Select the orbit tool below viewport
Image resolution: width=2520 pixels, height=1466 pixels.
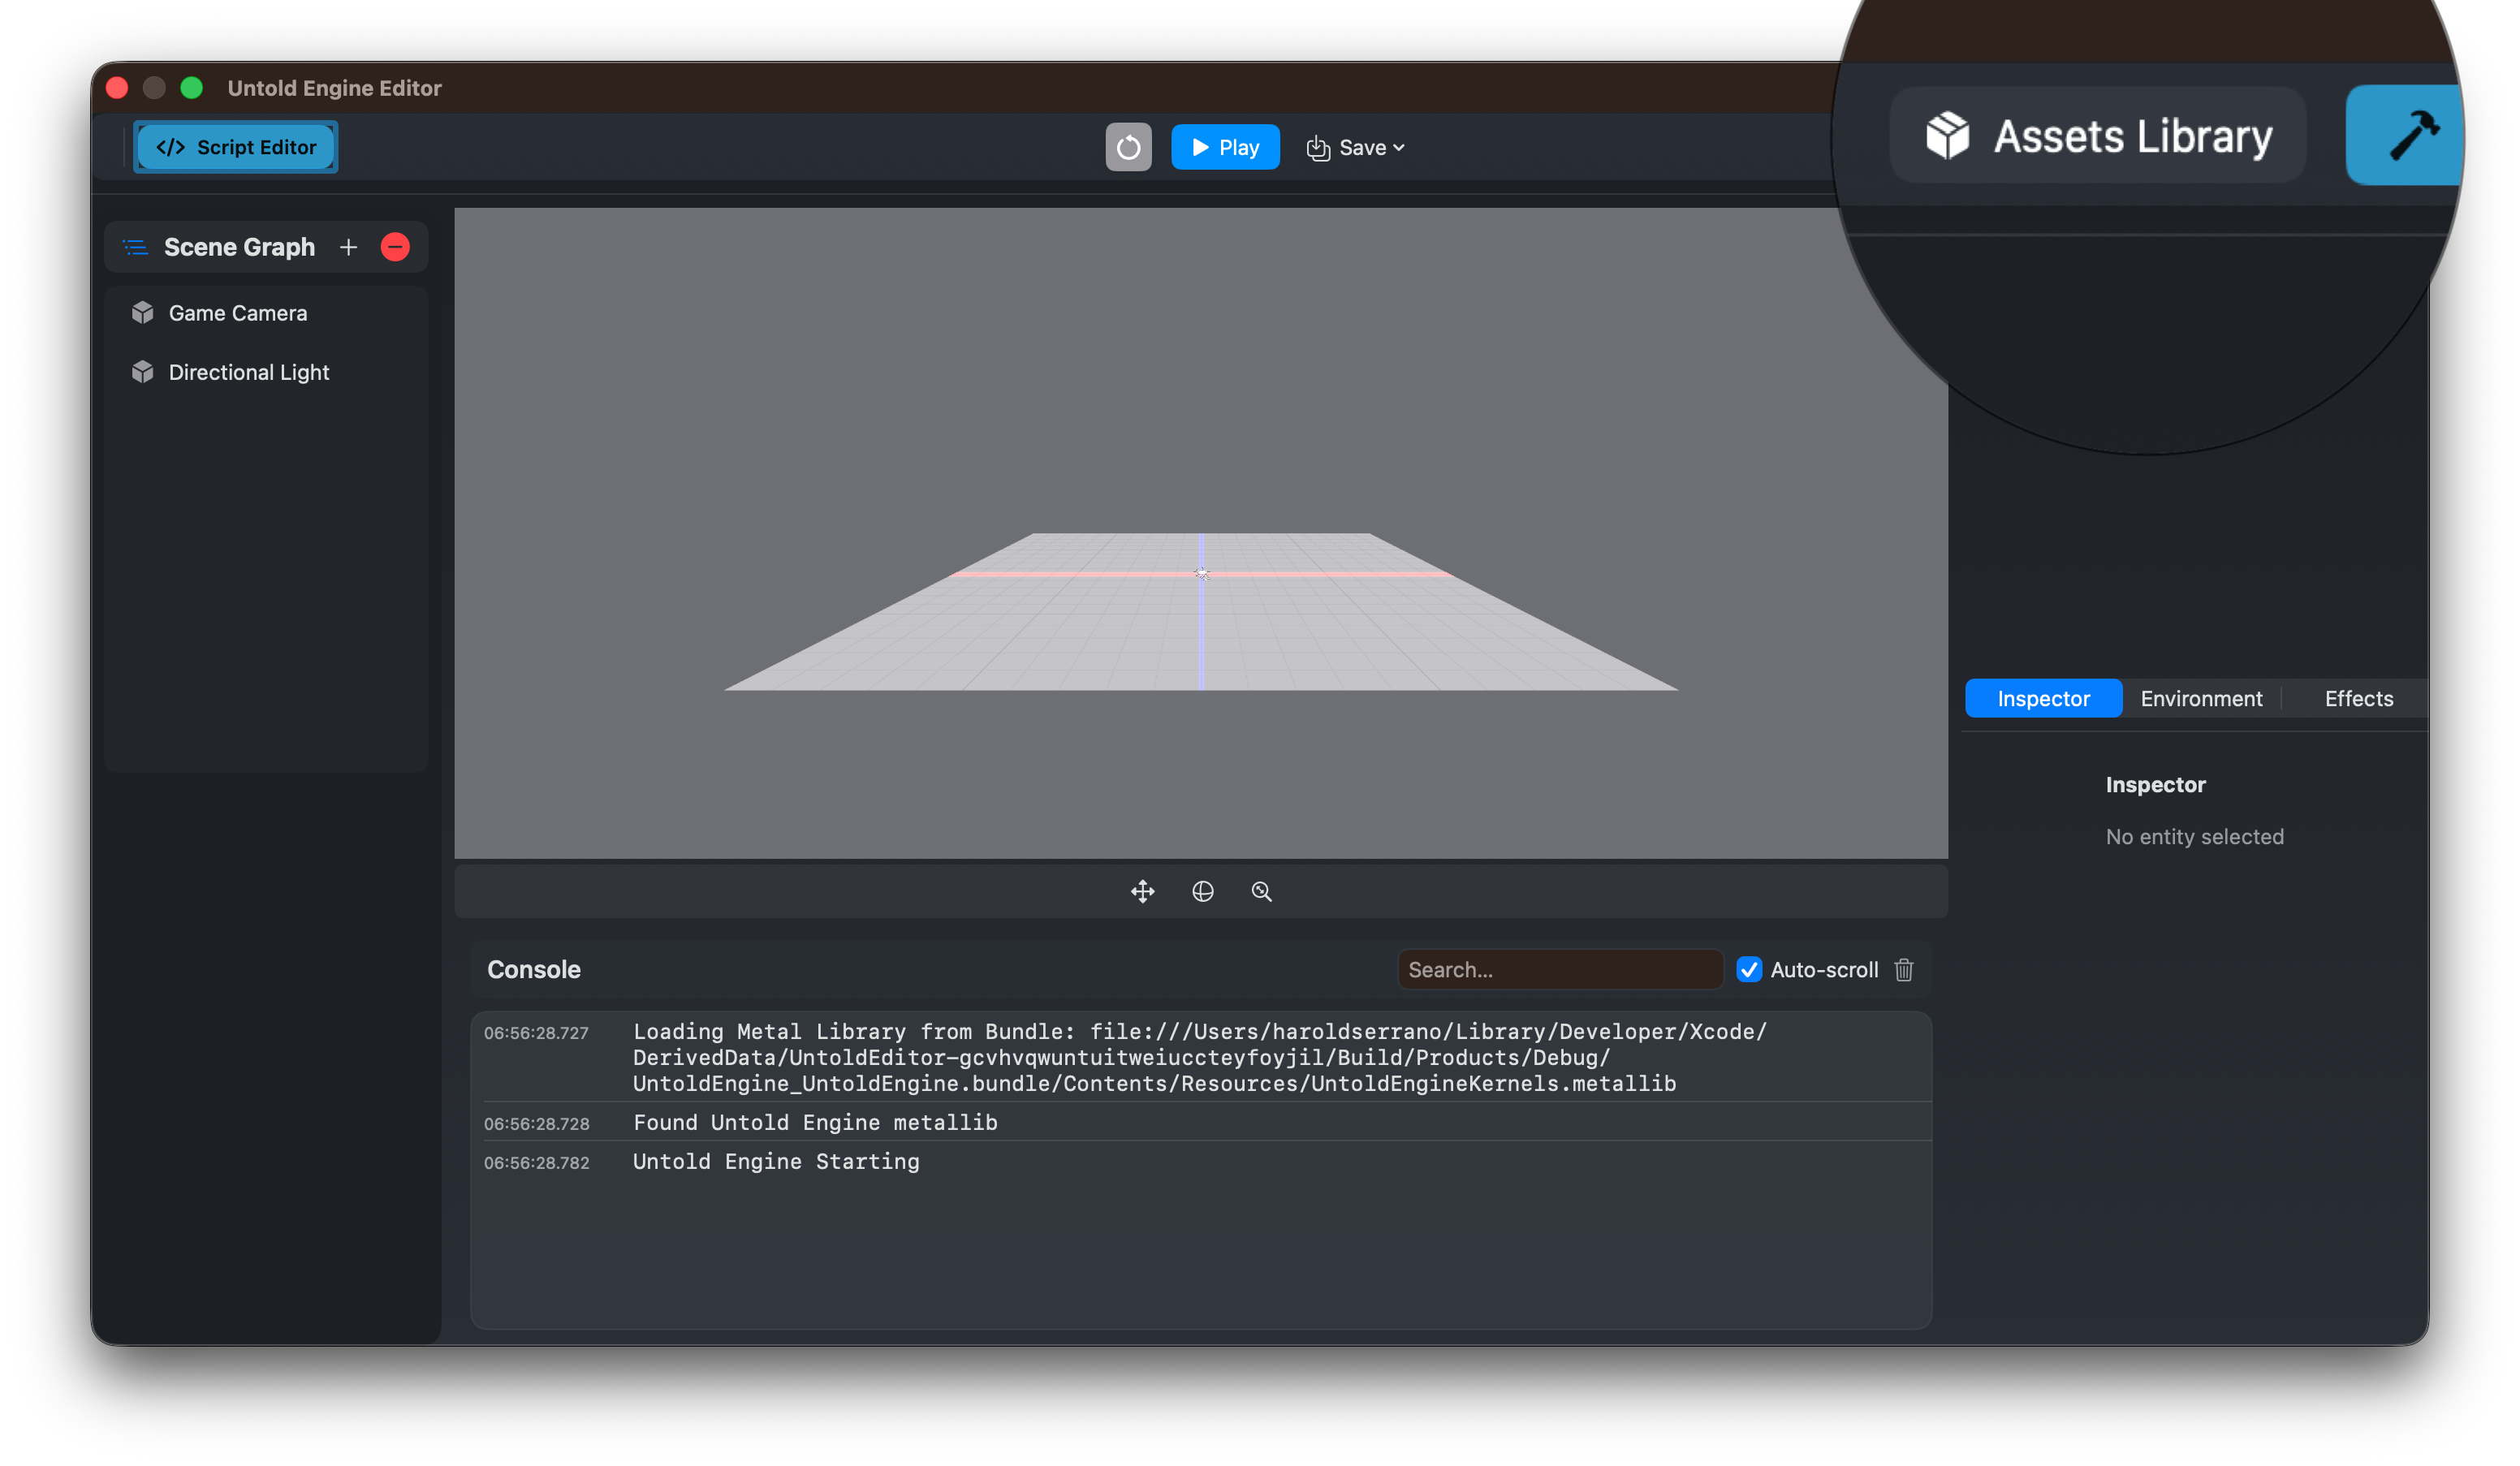pyautogui.click(x=1202, y=891)
